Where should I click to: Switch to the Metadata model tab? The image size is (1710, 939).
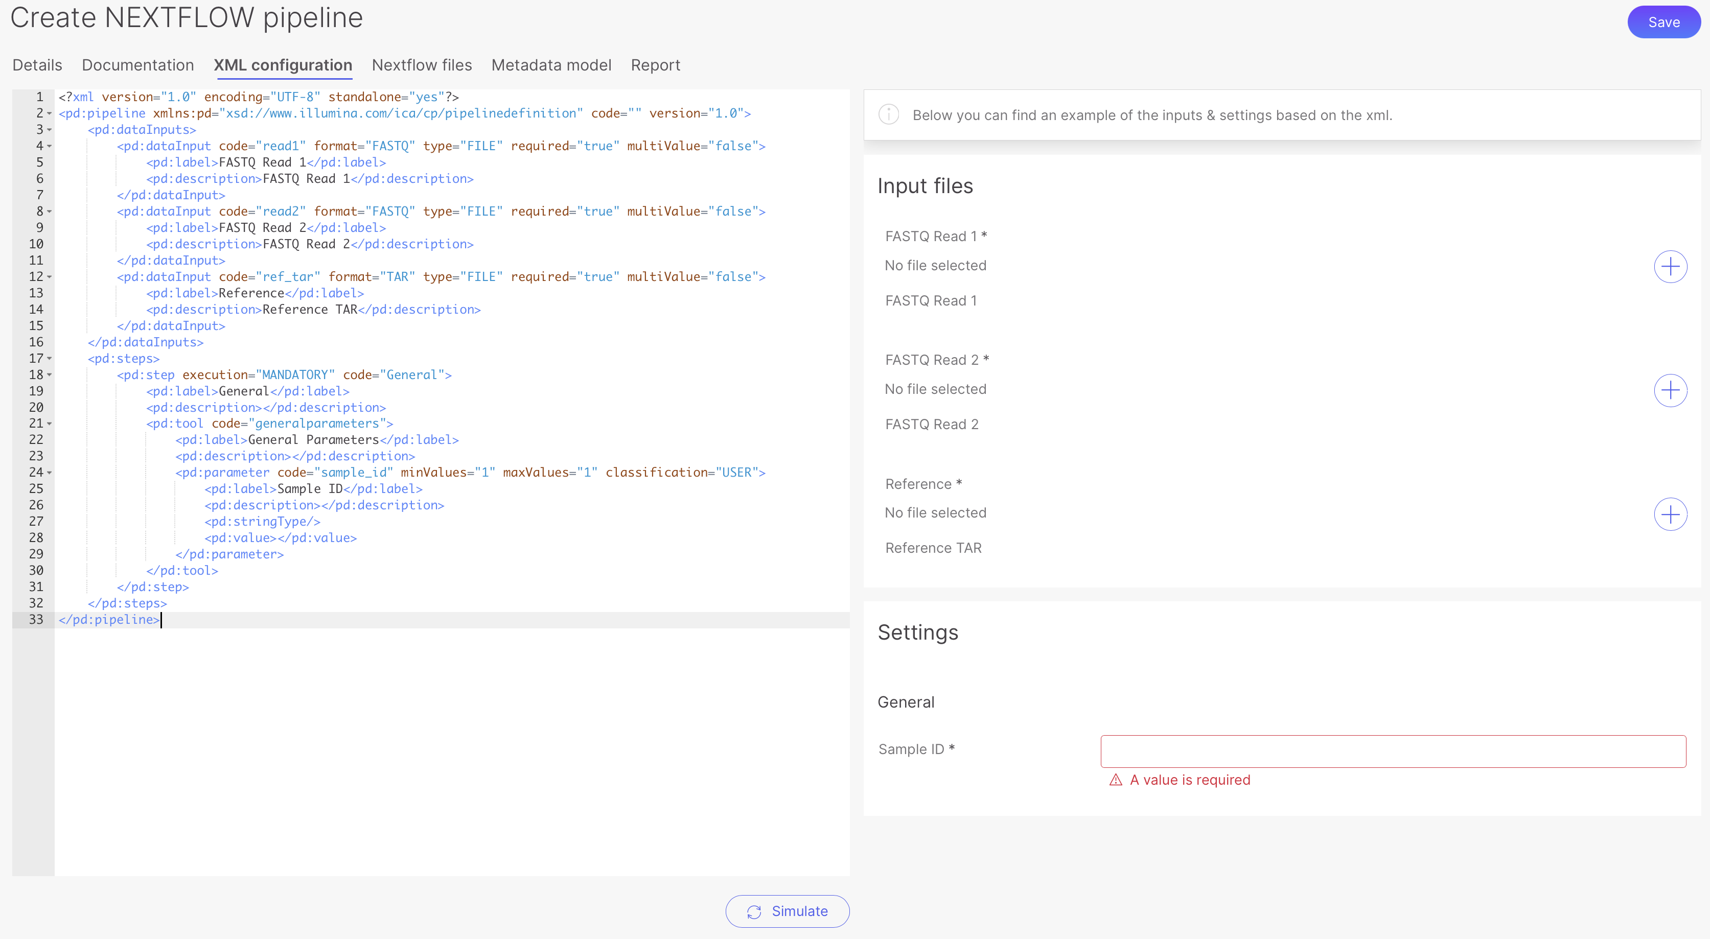click(x=551, y=65)
